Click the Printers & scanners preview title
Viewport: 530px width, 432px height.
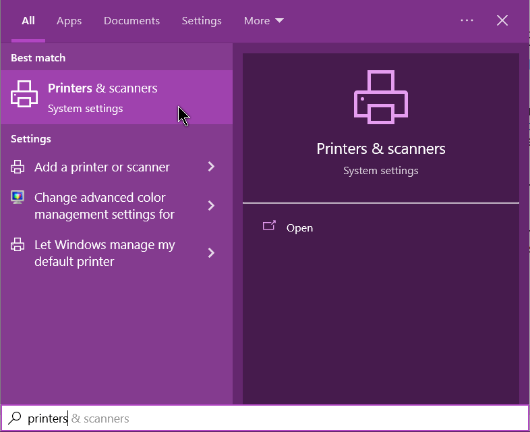[x=381, y=149]
